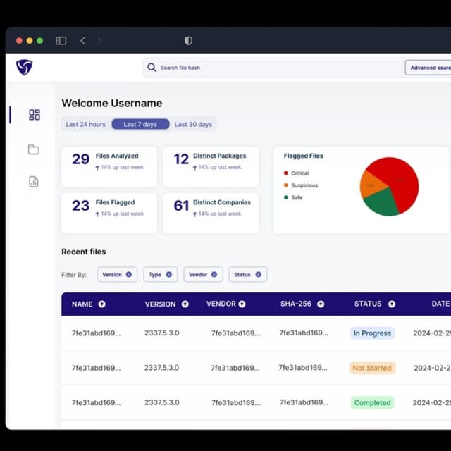Open the Vendor filter dropdown
The height and width of the screenshot is (451, 451).
click(x=203, y=274)
